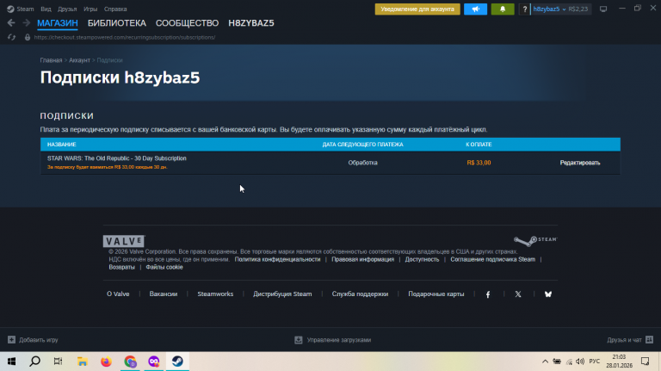Open Управление загрузками downloads manager
This screenshot has width=661, height=371.
pos(332,340)
